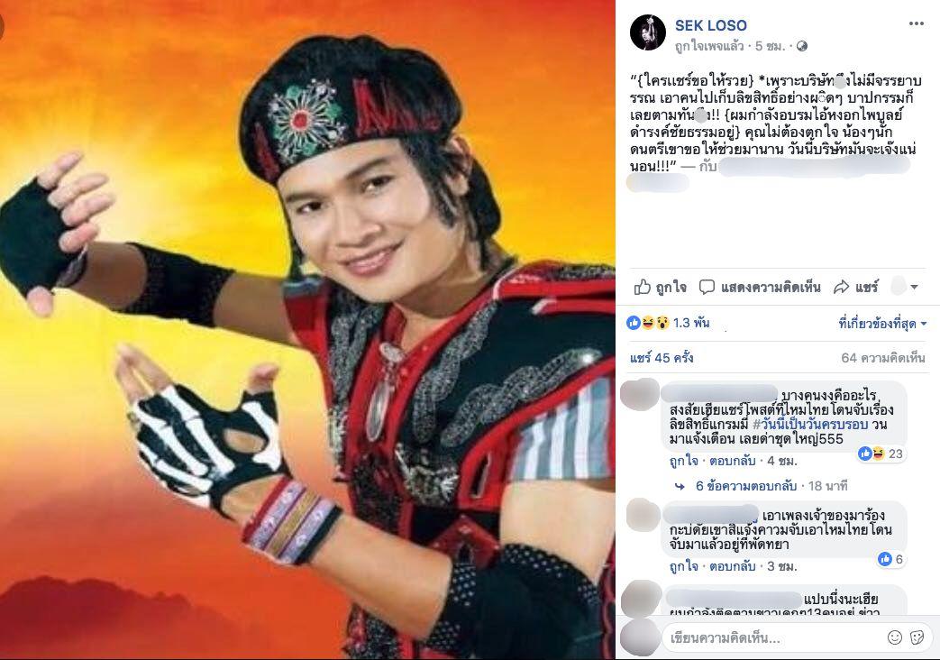Click the globe public audience icon
Screen dimensions: 940x660
(801, 46)
